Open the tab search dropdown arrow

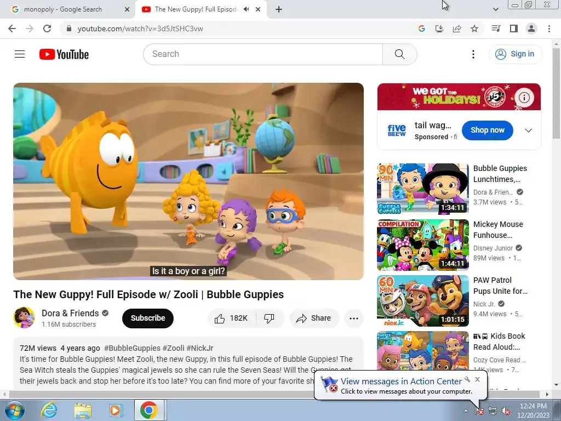(x=495, y=9)
